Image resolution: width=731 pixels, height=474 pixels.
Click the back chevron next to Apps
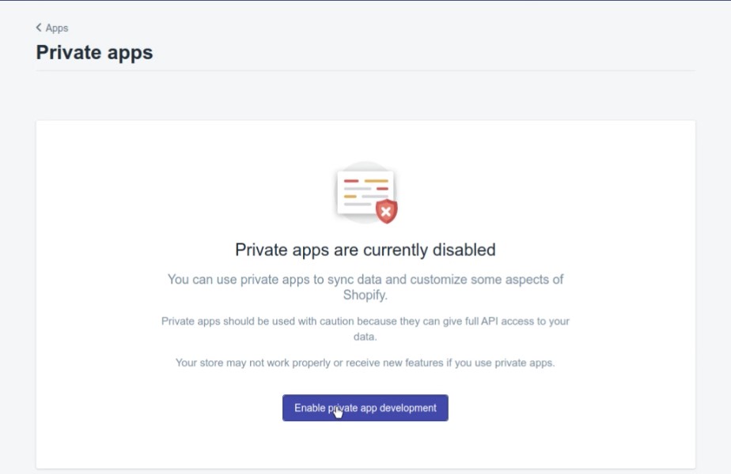pyautogui.click(x=39, y=28)
